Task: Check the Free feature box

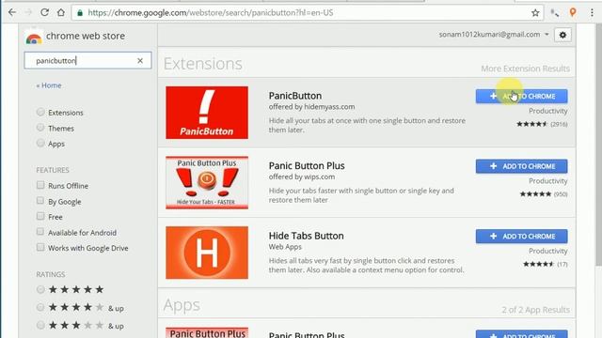Action: [x=40, y=216]
